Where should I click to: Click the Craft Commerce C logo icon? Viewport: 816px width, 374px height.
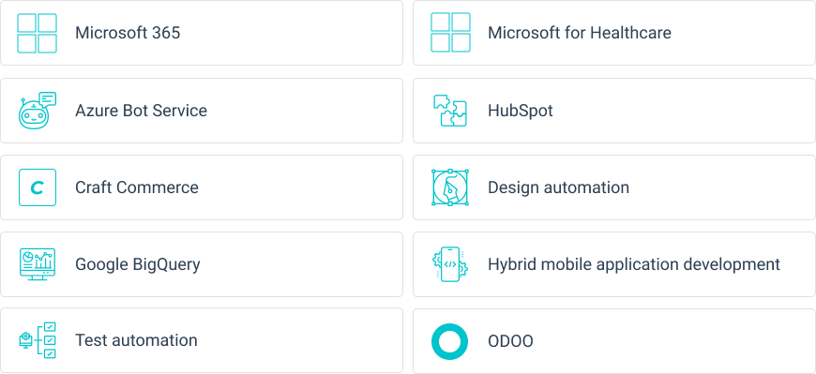pyautogui.click(x=37, y=187)
